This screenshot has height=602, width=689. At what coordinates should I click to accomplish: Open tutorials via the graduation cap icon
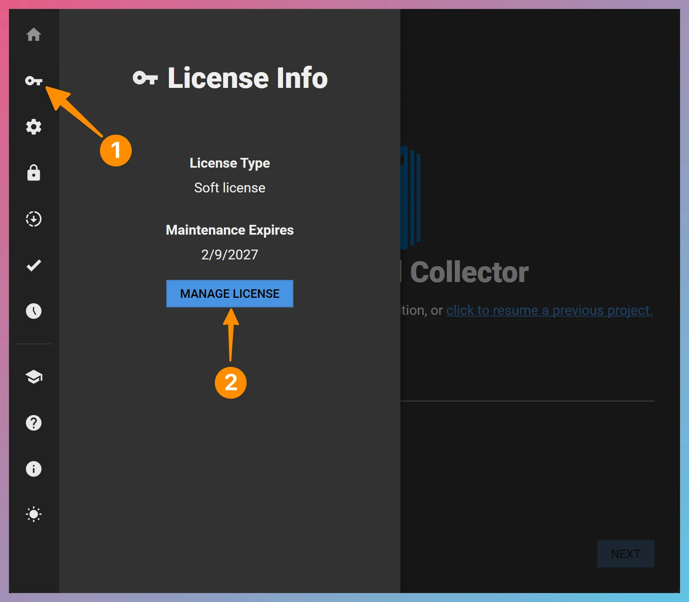point(34,377)
